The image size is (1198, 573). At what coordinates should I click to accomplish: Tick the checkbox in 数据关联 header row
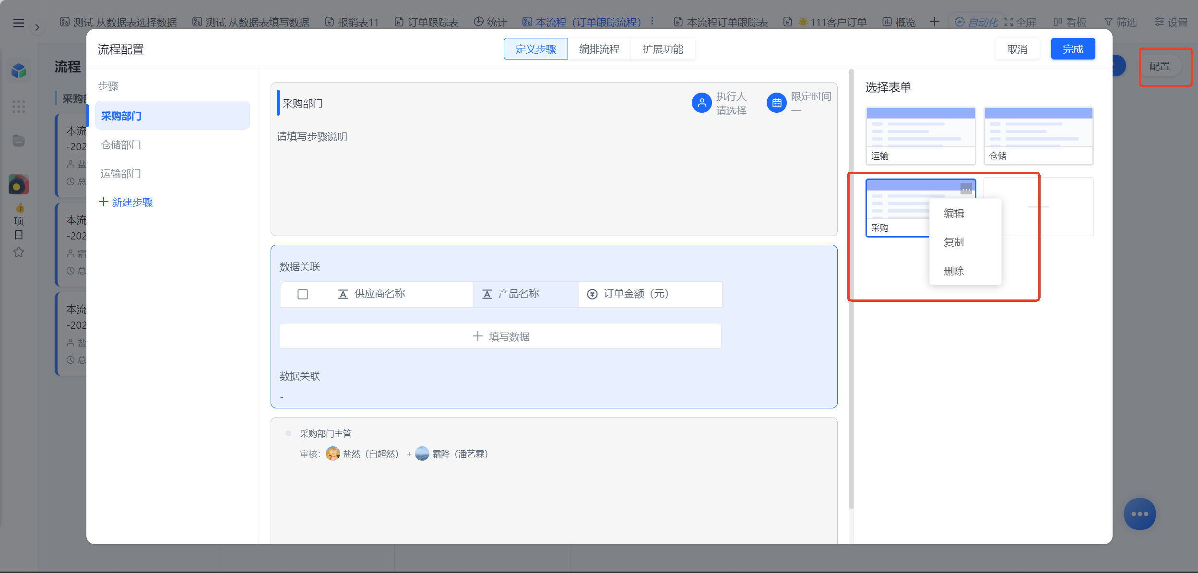[303, 294]
